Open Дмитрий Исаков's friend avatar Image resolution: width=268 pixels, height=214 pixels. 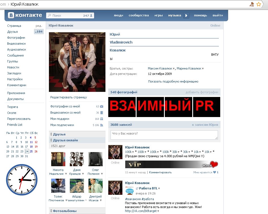pos(95,186)
